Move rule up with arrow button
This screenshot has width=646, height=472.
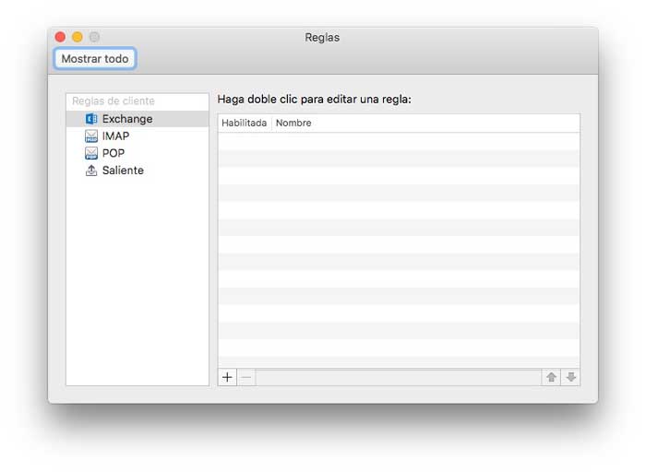(551, 377)
